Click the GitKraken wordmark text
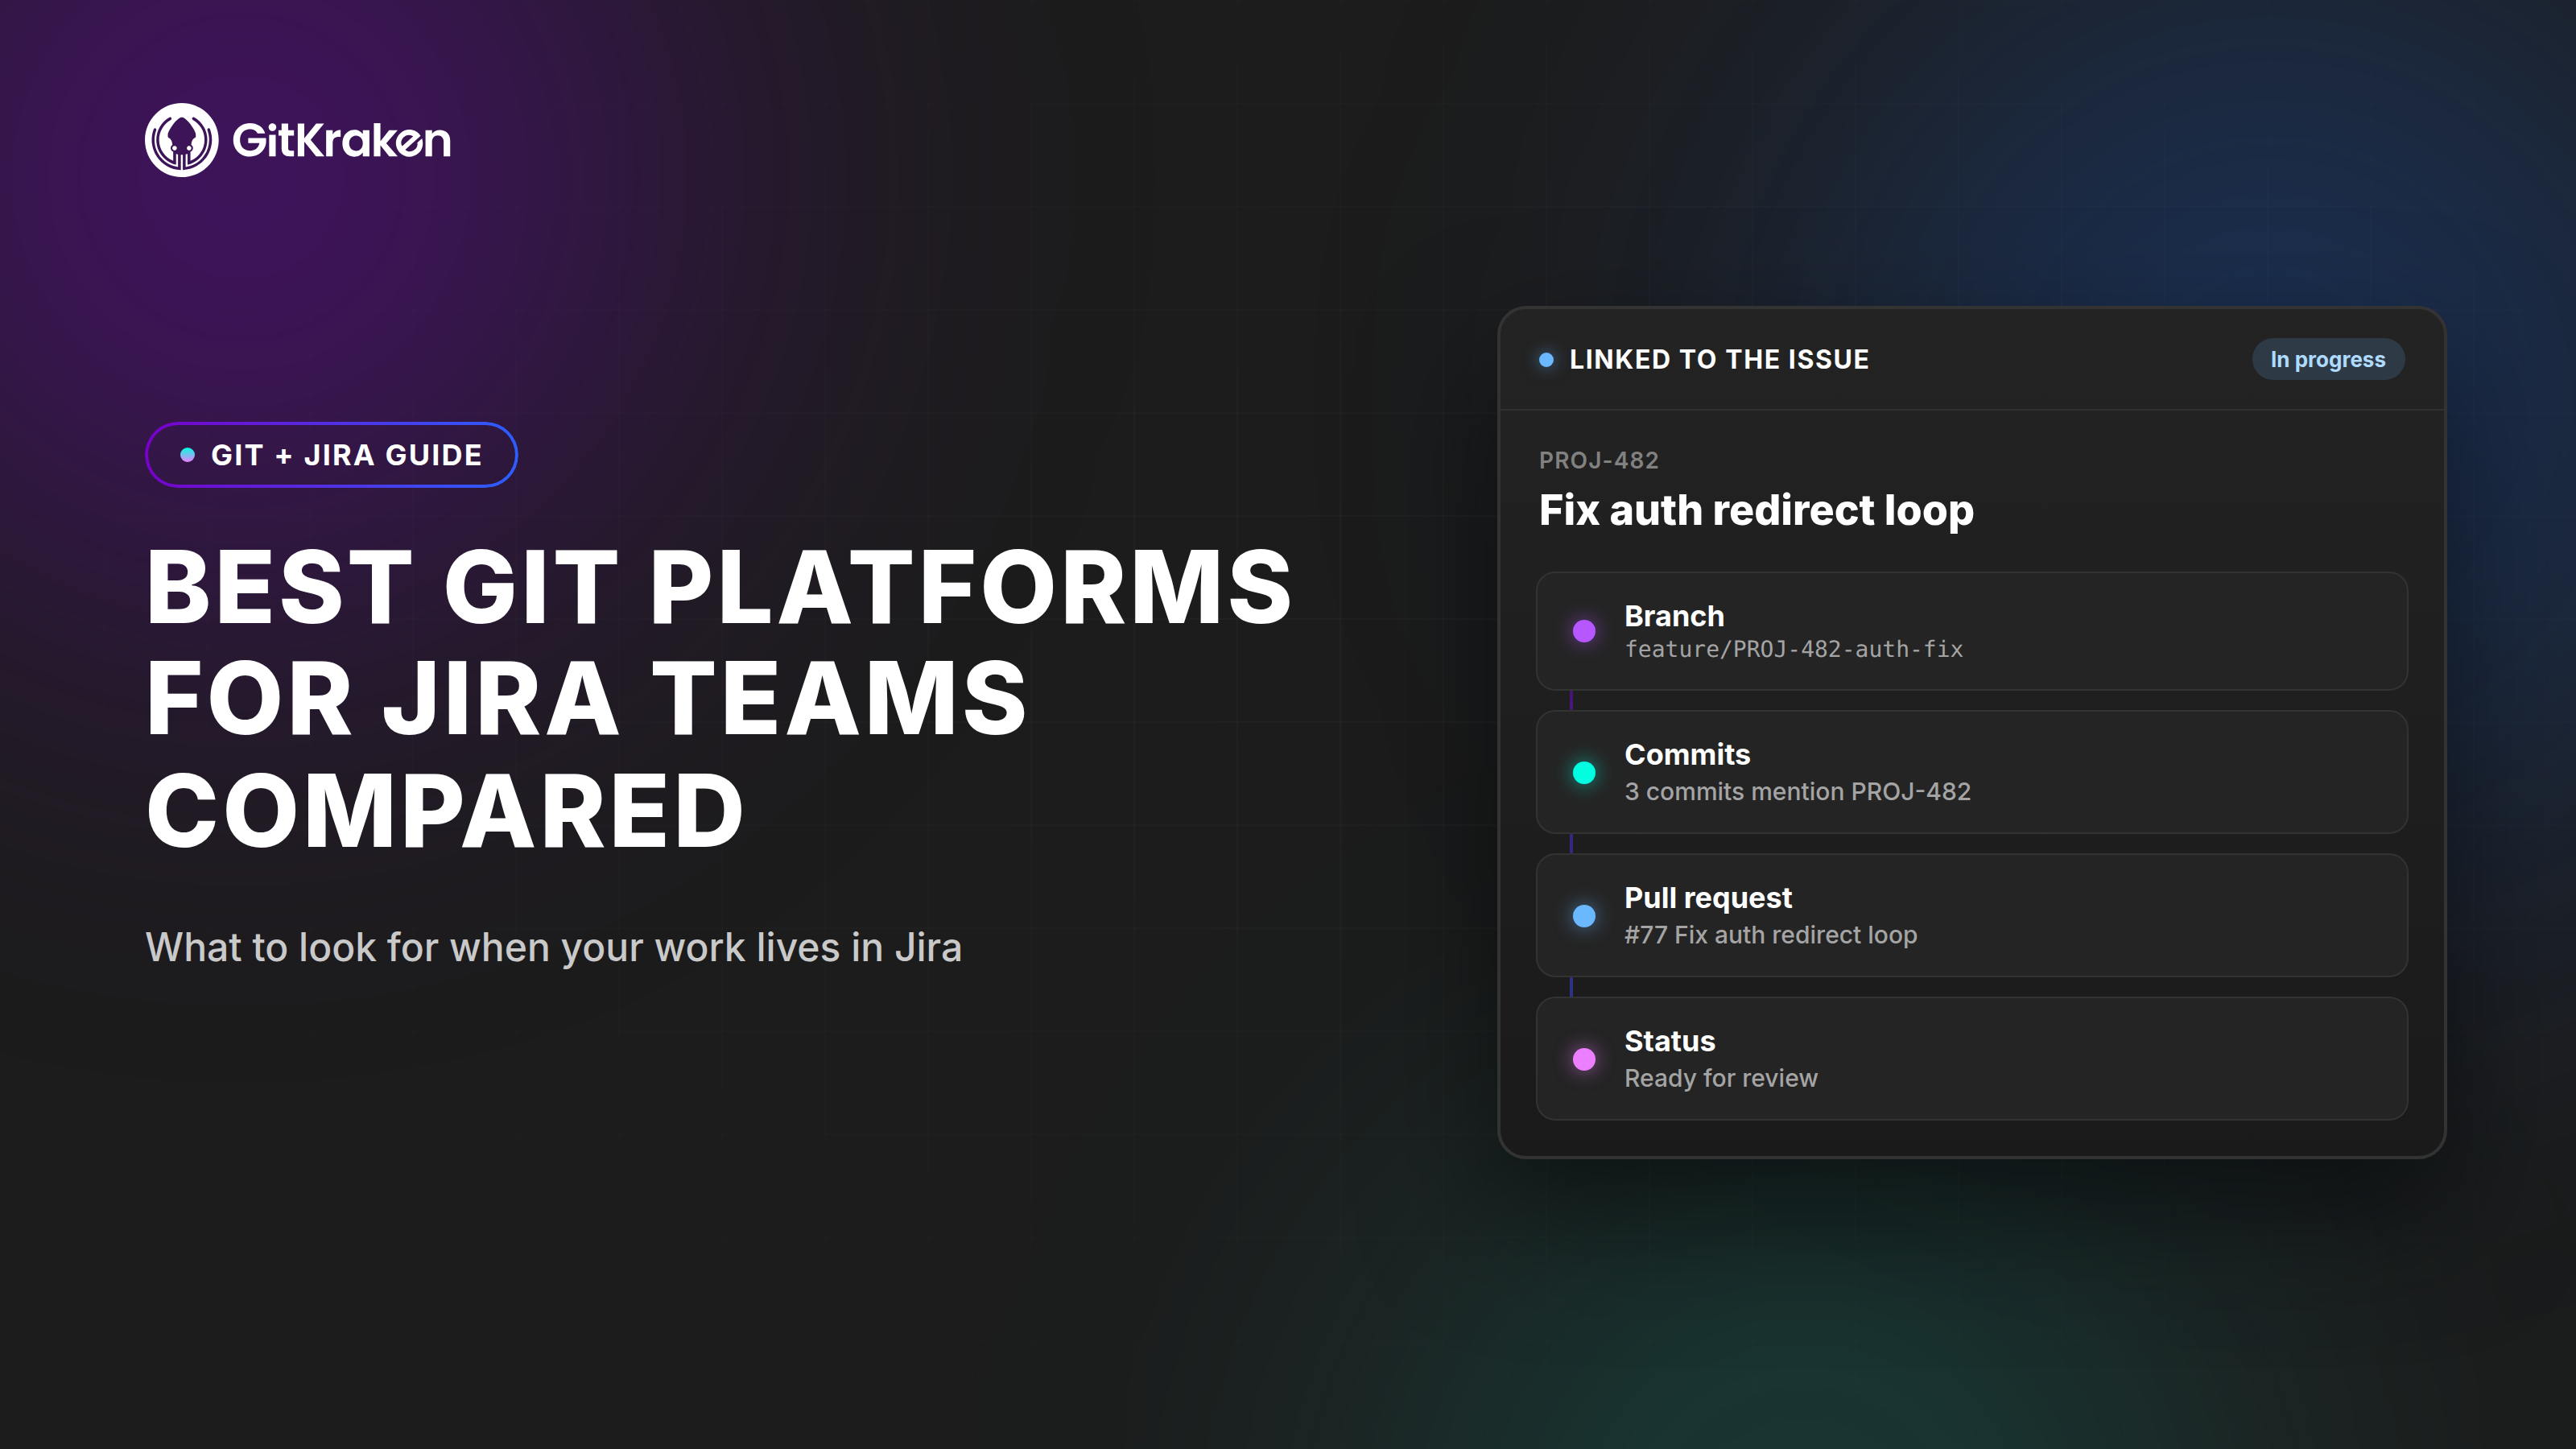 (x=341, y=140)
